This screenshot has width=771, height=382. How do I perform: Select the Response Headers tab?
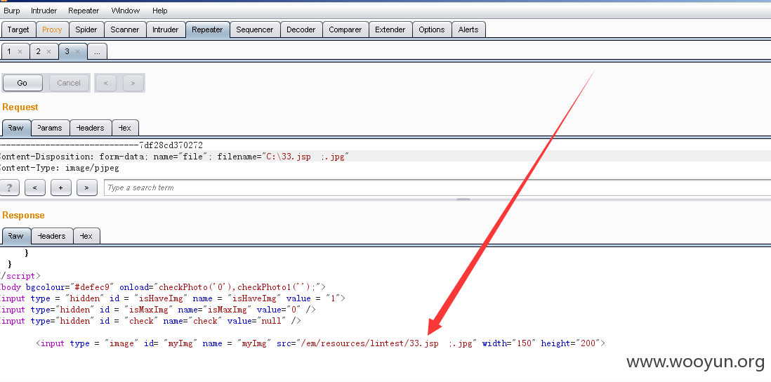pos(52,236)
